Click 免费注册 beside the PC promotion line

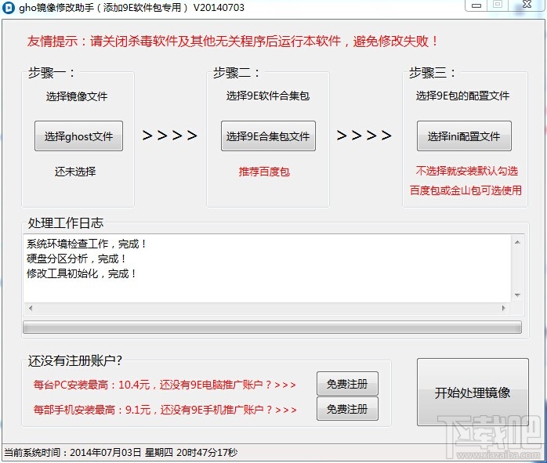pyautogui.click(x=347, y=384)
